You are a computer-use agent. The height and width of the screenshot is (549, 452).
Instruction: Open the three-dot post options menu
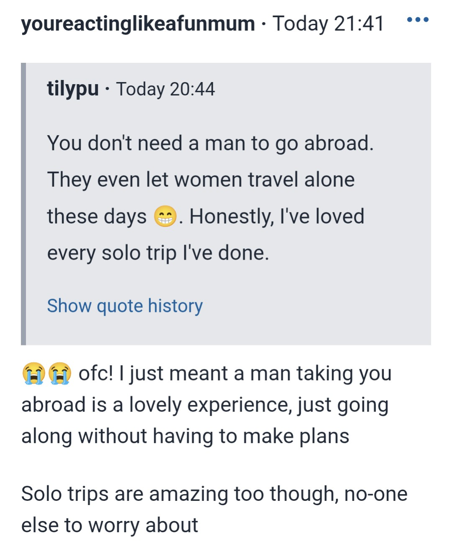418,19
